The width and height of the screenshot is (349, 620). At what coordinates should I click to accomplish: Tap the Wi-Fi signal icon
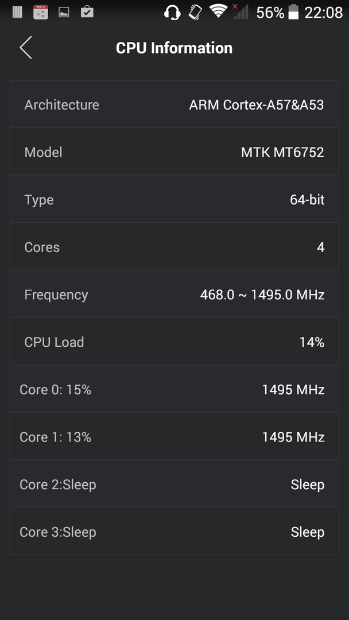pyautogui.click(x=218, y=11)
